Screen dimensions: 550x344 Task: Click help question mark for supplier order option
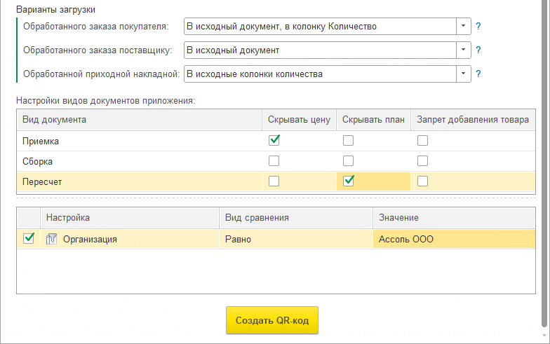pyautogui.click(x=478, y=50)
